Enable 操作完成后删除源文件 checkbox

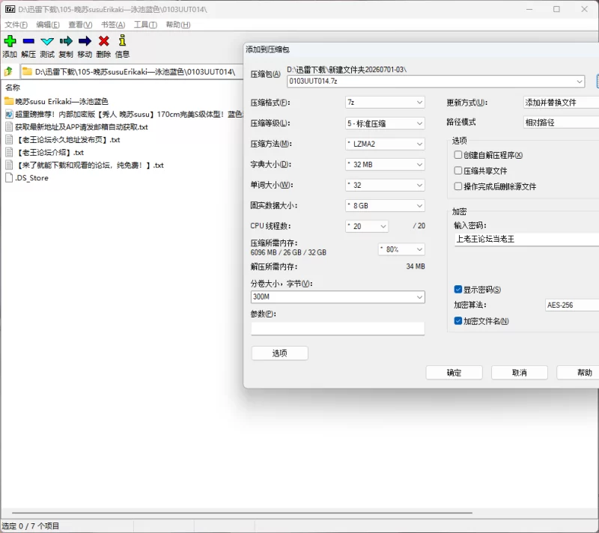[458, 186]
